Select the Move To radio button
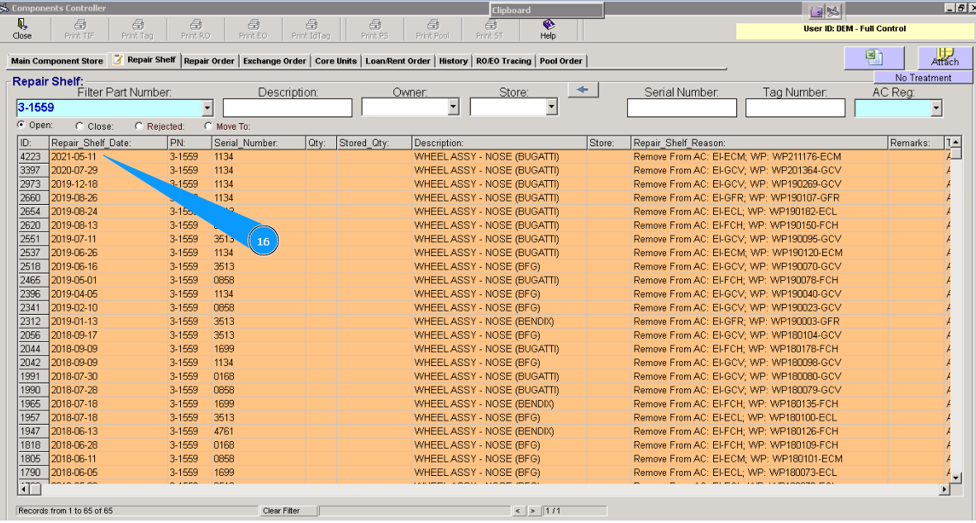 pos(208,126)
